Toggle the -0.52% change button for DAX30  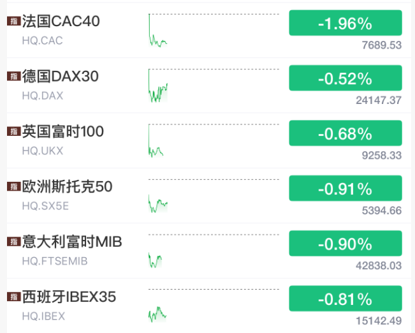pyautogui.click(x=345, y=78)
